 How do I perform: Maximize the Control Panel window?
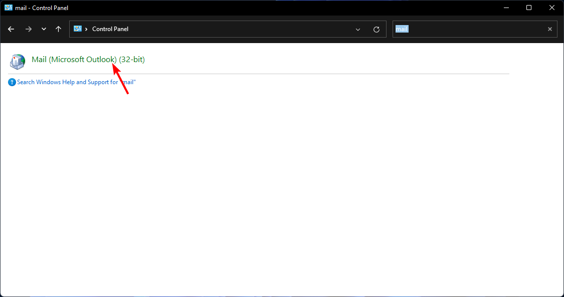529,8
